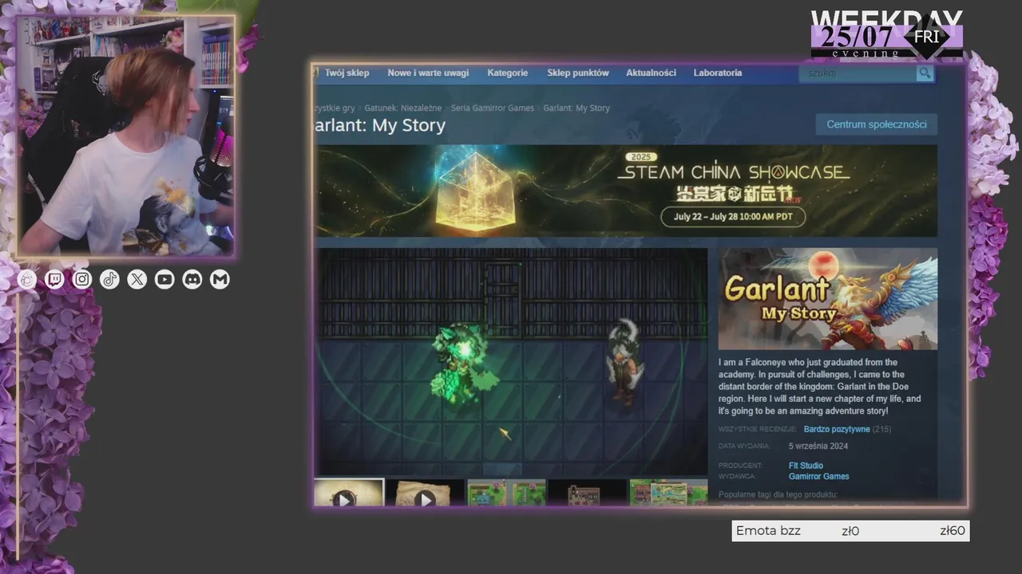This screenshot has height=574, width=1022.
Task: Open the Laboratoria tab
Action: (x=718, y=73)
